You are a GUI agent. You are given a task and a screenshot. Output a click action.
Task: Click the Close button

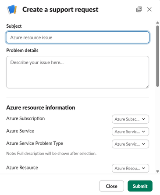click(111, 186)
